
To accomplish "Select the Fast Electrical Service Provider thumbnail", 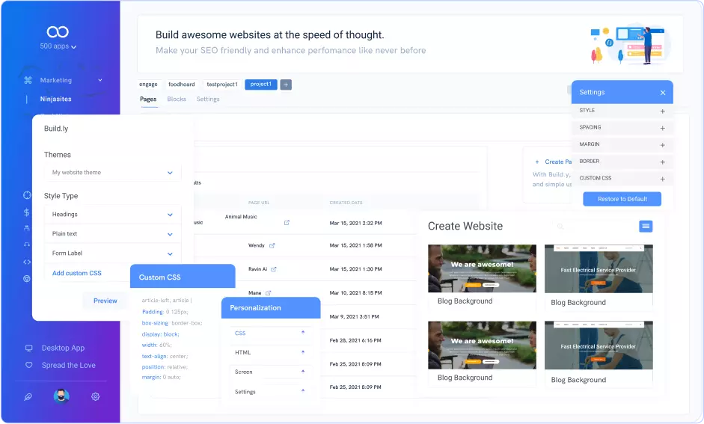I will click(x=598, y=268).
